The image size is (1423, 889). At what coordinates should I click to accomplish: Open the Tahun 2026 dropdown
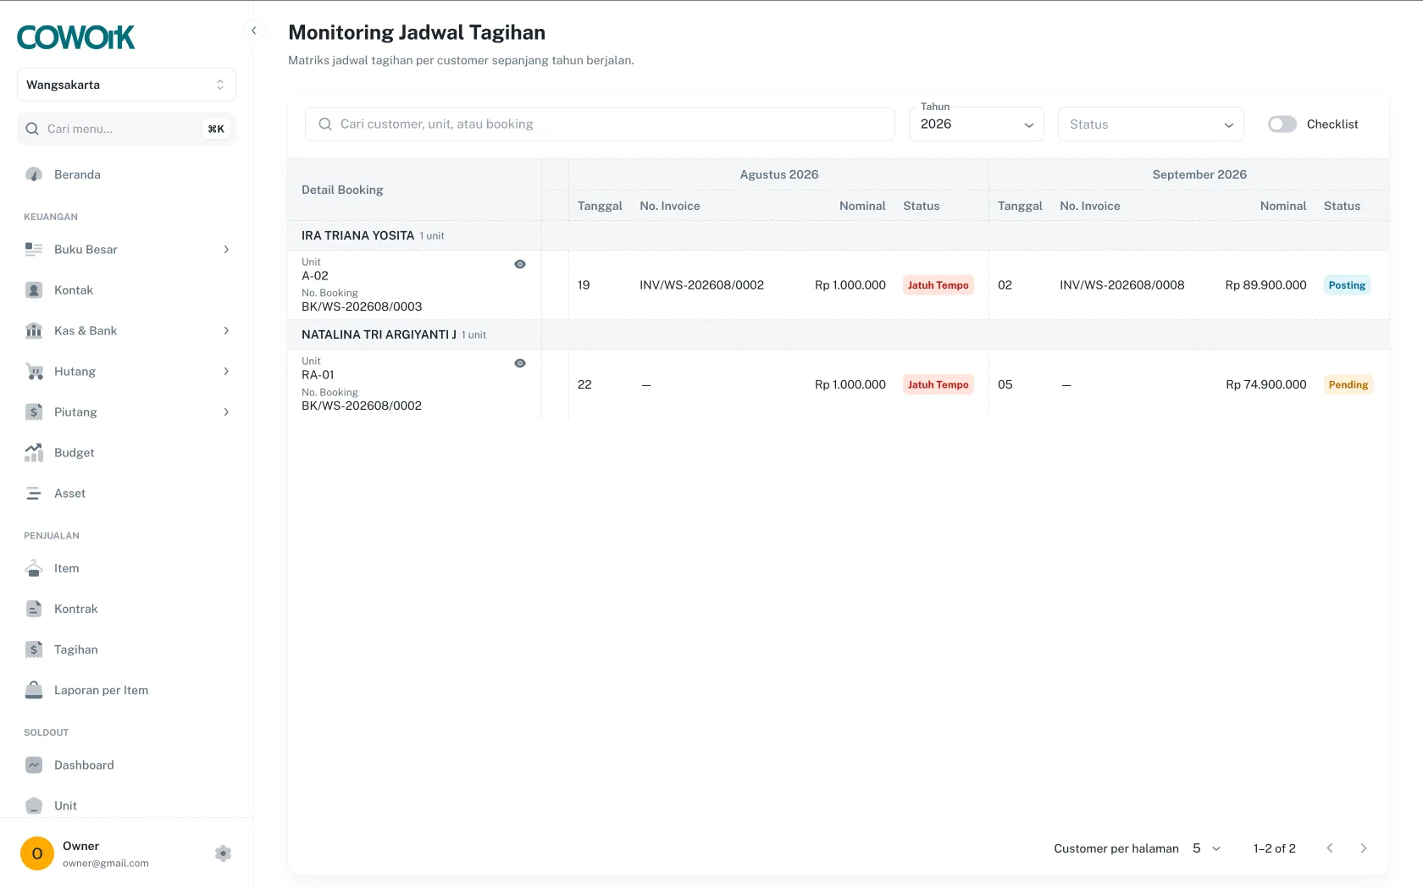point(977,124)
